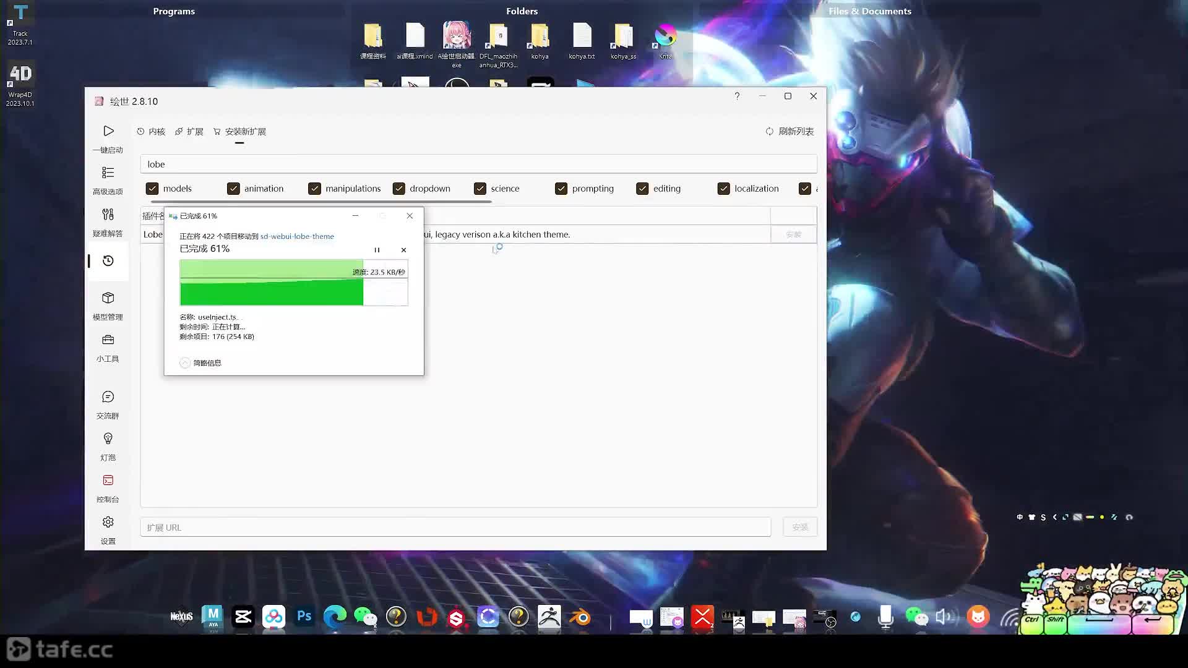Minimize the 已完成 61% transfer dialog
This screenshot has width=1188, height=668.
pos(355,216)
